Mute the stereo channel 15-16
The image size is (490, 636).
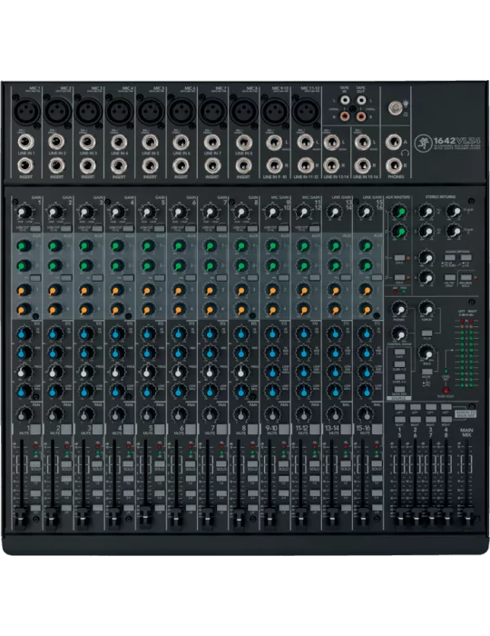tap(377, 429)
